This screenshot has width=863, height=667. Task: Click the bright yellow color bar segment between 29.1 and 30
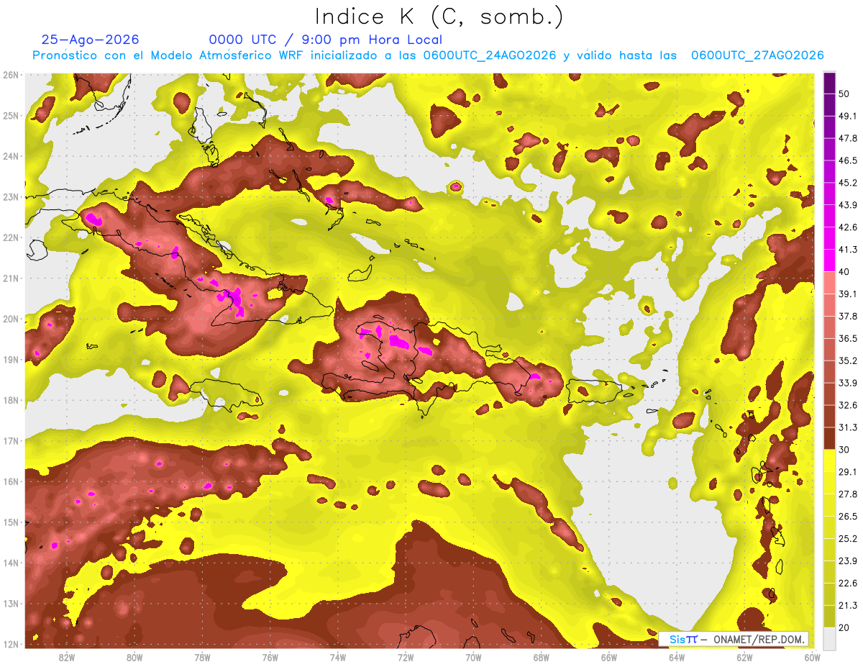(x=829, y=460)
